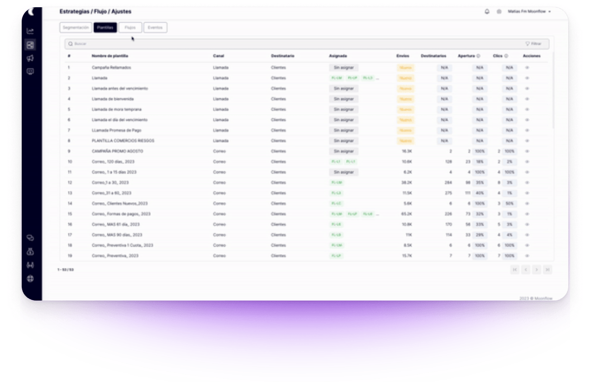View Correo_ Formas de pagos eye icon
The height and width of the screenshot is (382, 590).
[x=527, y=214]
